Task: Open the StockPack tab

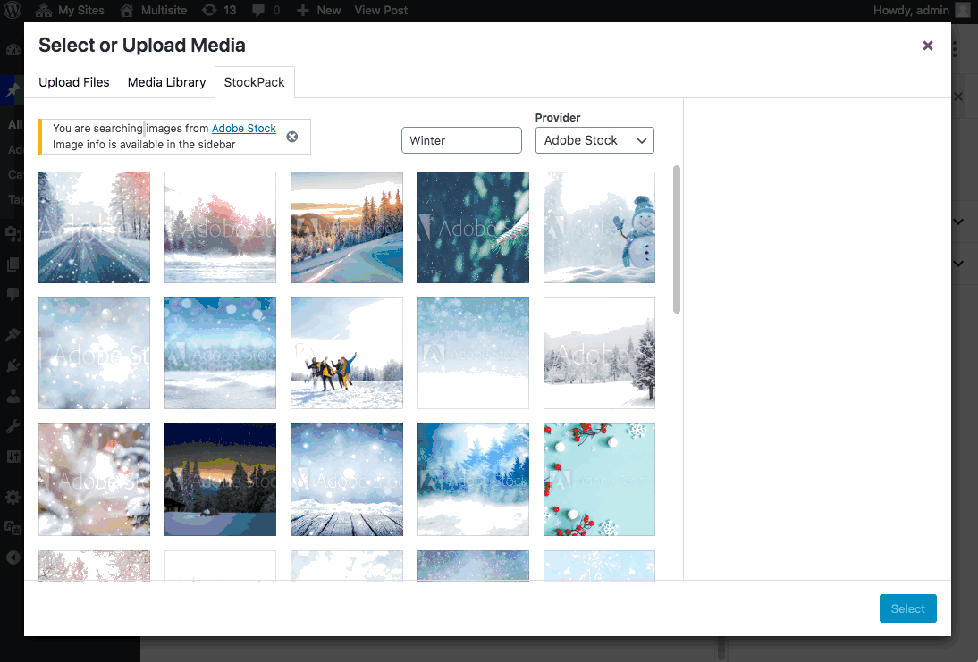Action: [x=255, y=82]
